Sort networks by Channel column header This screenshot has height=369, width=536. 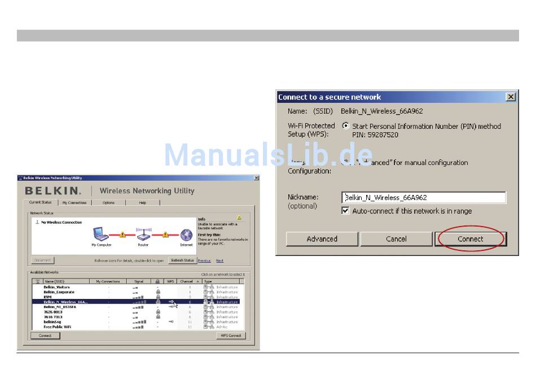coord(187,281)
